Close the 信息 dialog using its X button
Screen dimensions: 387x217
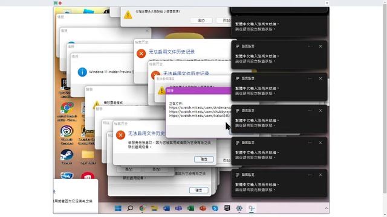[147, 31]
